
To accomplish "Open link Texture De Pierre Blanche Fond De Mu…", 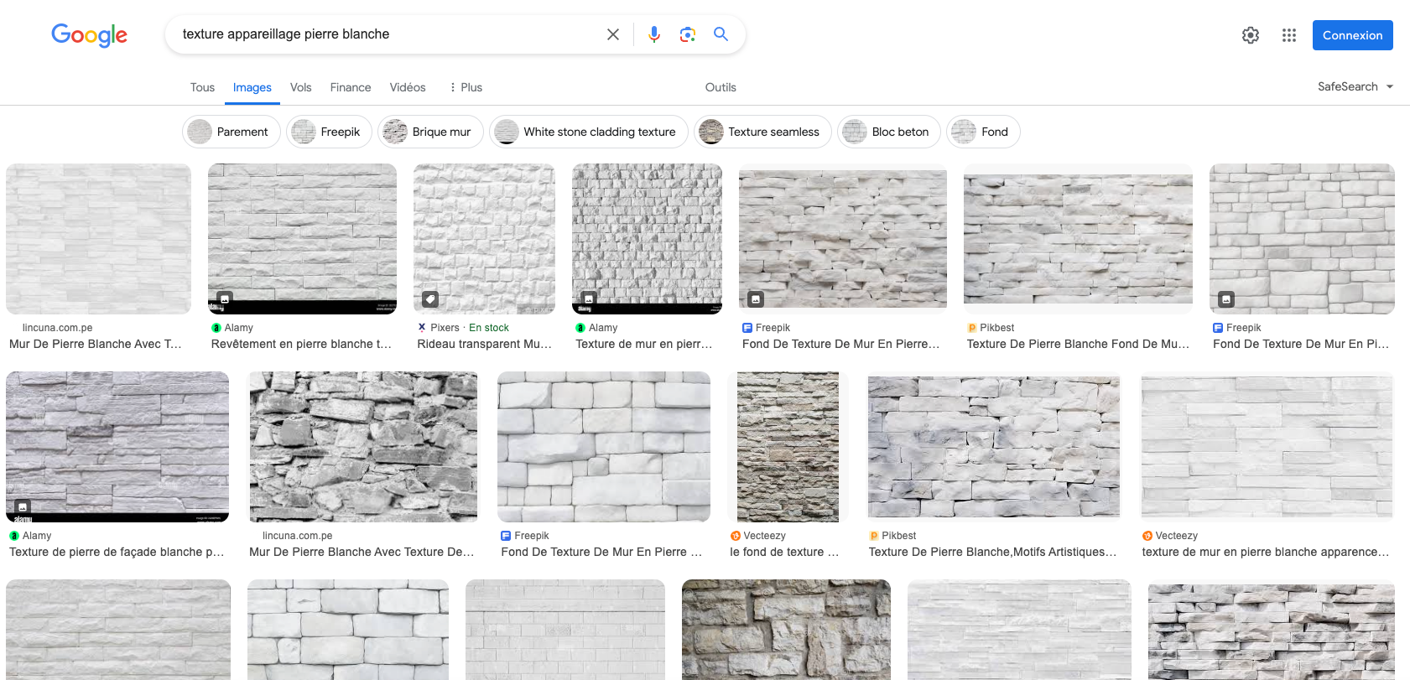I will point(1078,344).
